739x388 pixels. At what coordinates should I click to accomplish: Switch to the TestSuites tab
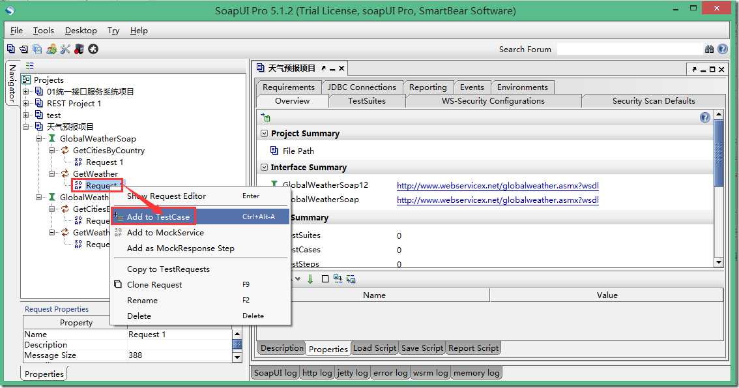(367, 101)
